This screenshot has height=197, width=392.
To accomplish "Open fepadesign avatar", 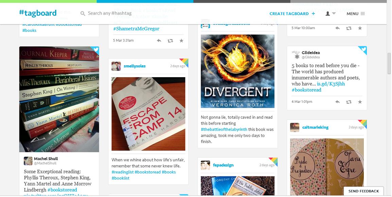I will (205, 165).
